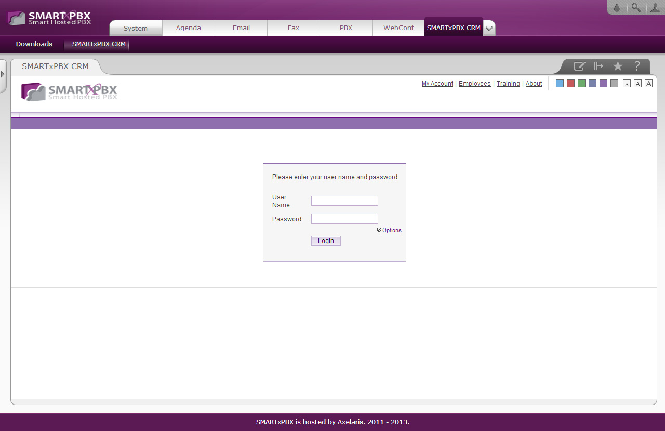The height and width of the screenshot is (431, 665).
Task: Click the SMARTxPBX logo in header
Action: point(49,18)
